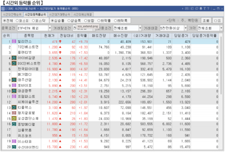The image size is (225, 152).
Task: Switch to the 시간외거래량순위 tab
Action: tap(60, 15)
